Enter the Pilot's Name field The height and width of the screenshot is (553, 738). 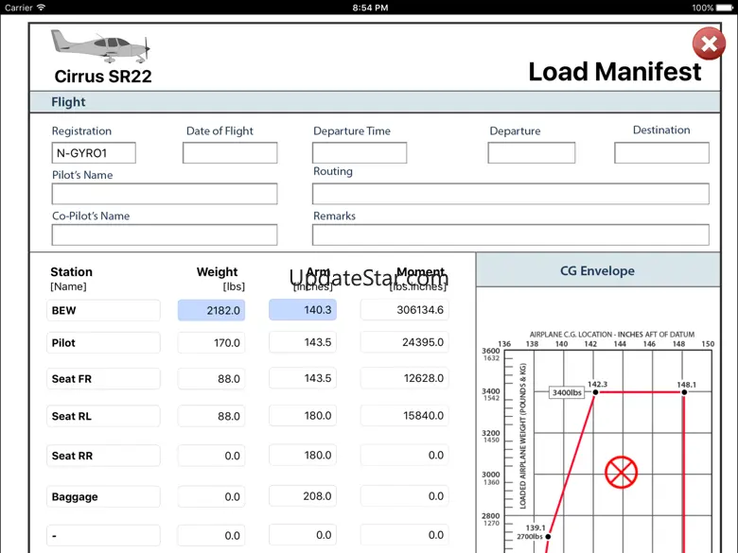pyautogui.click(x=165, y=194)
